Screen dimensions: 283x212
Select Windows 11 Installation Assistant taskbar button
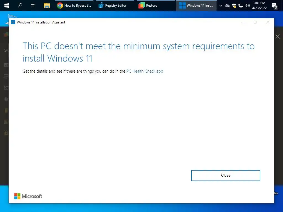(x=196, y=6)
